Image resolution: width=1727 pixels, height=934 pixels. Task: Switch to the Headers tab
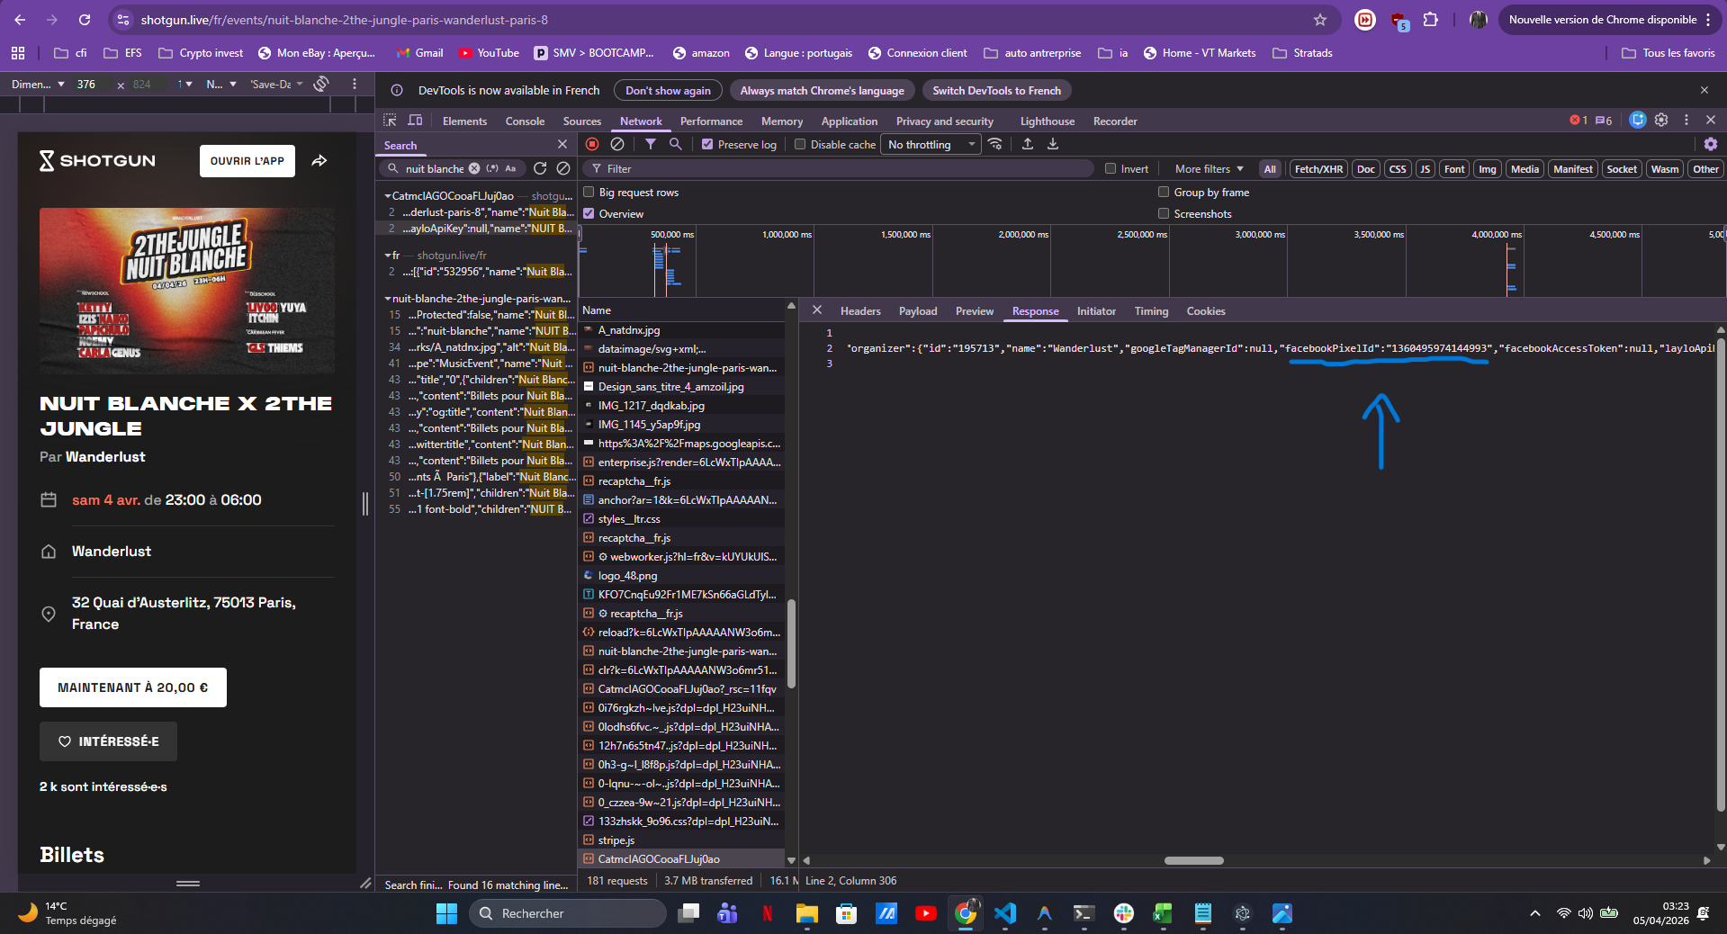coord(860,310)
